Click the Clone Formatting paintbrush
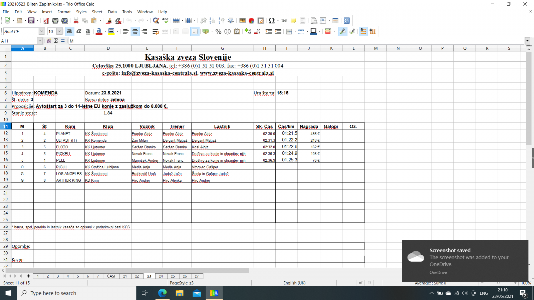534x300 pixels. [109, 21]
